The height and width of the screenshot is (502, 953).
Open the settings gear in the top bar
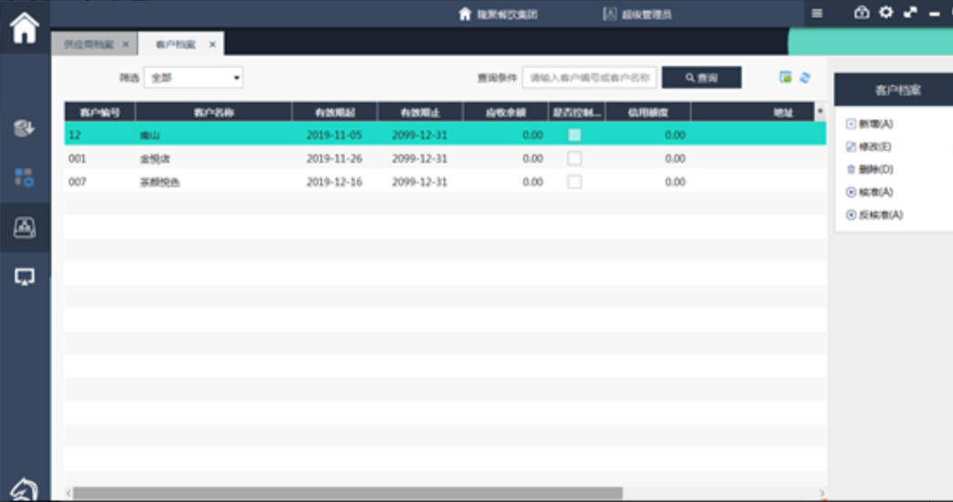coord(886,13)
